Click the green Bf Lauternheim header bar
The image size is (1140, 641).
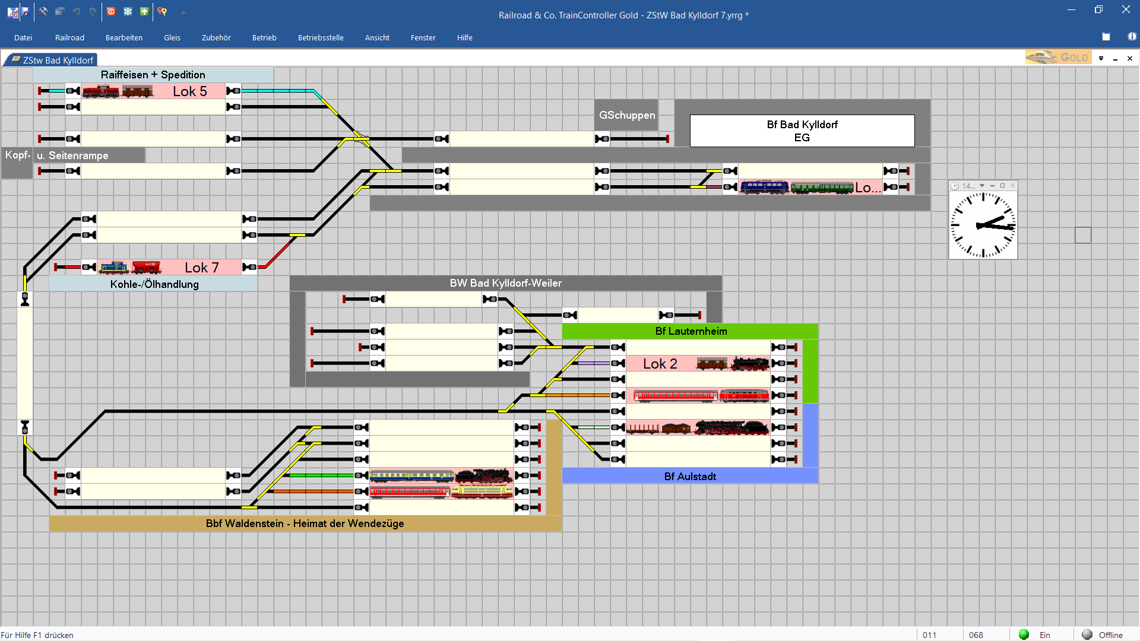(690, 331)
